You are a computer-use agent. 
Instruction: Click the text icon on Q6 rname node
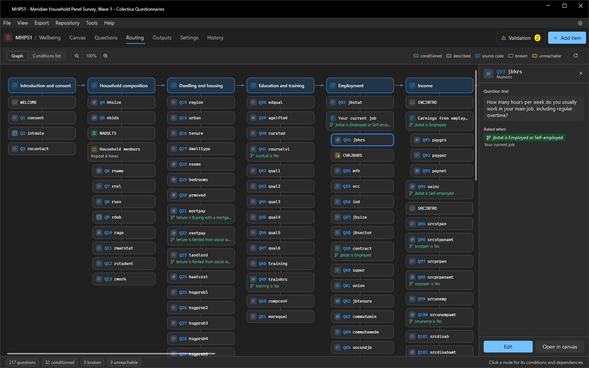99,171
